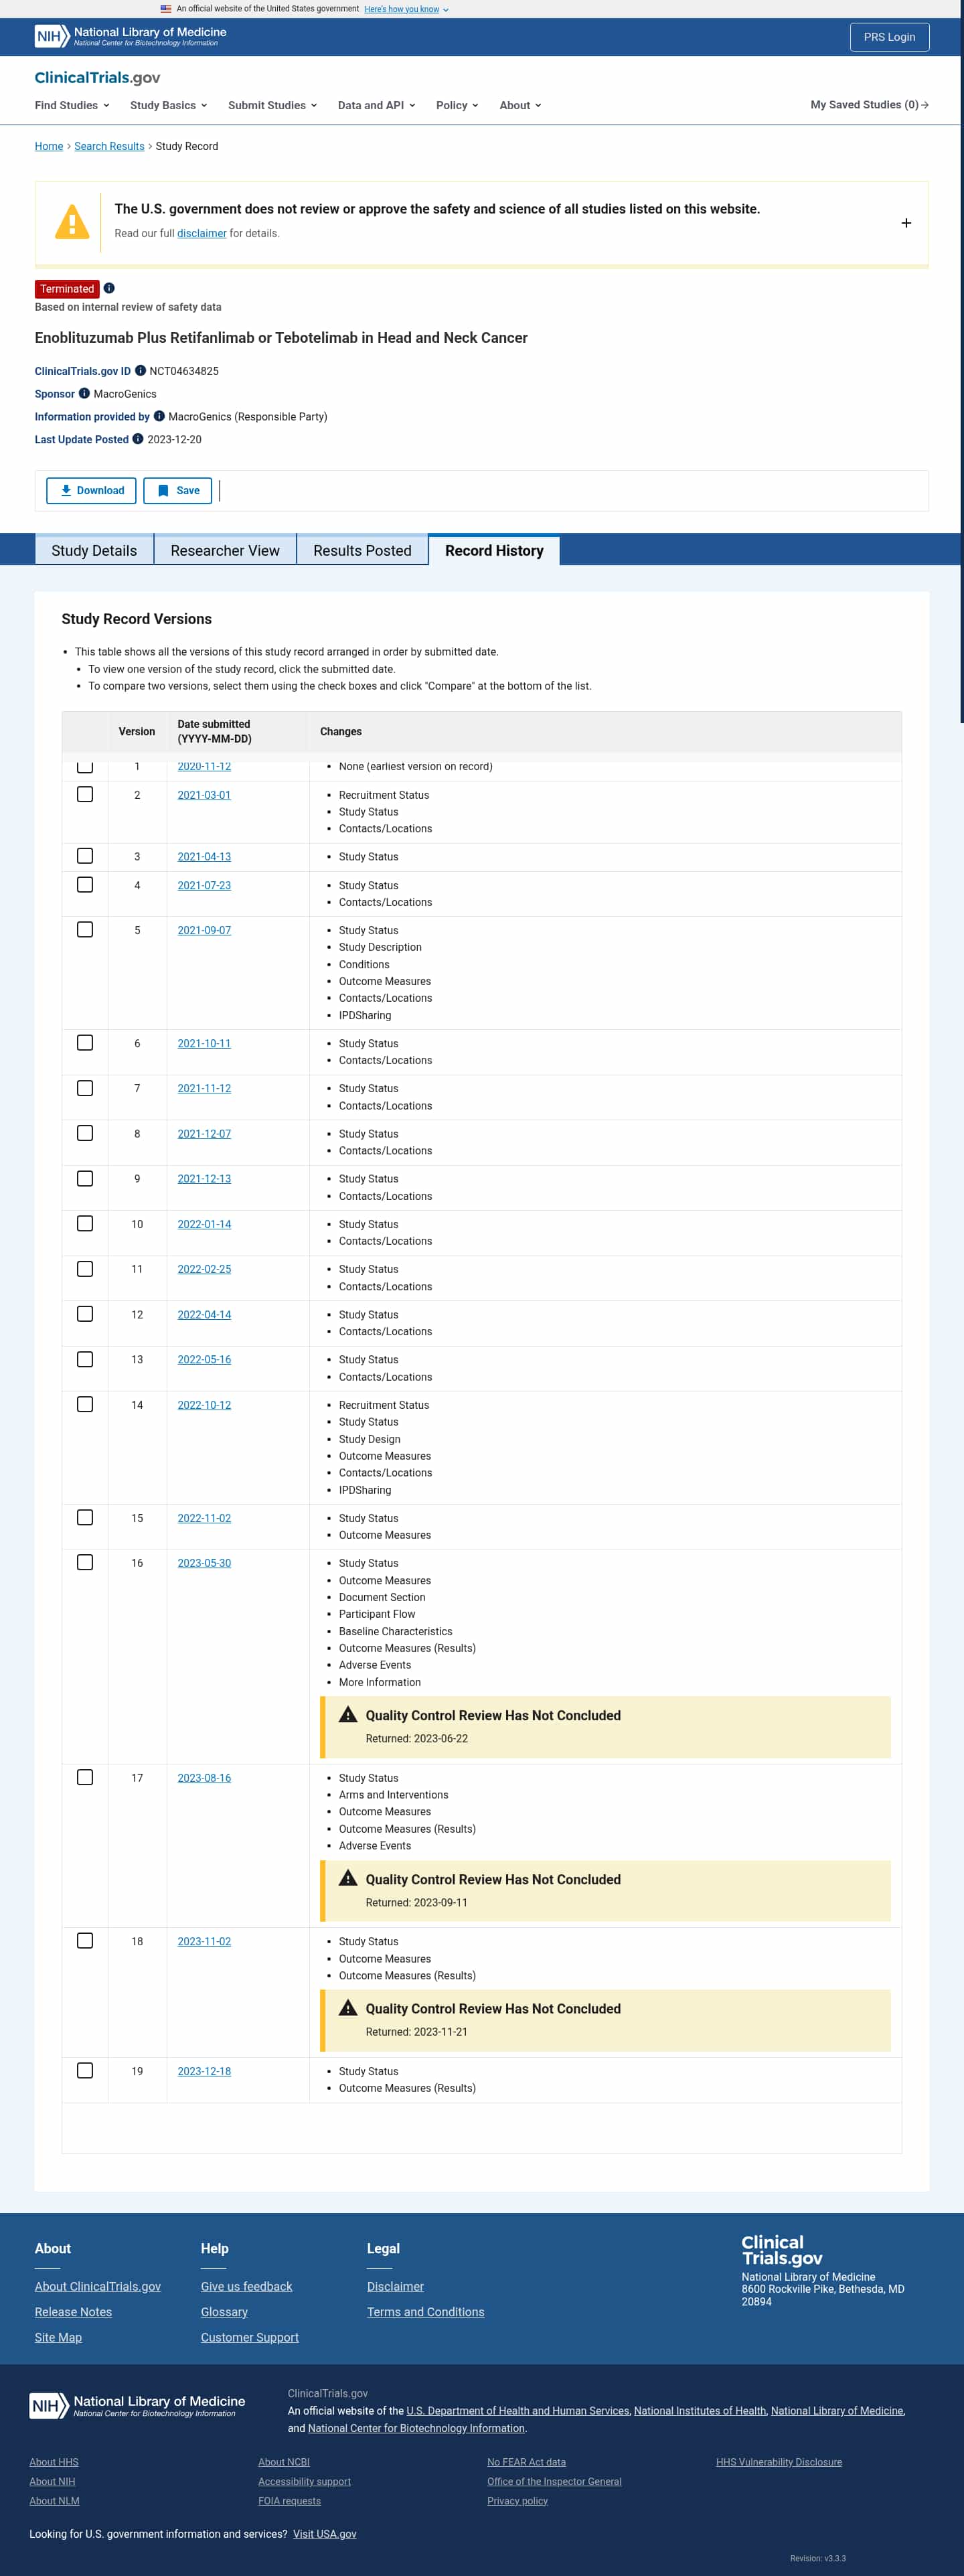The height and width of the screenshot is (2576, 964).
Task: Open the PRS Login page
Action: (x=889, y=37)
